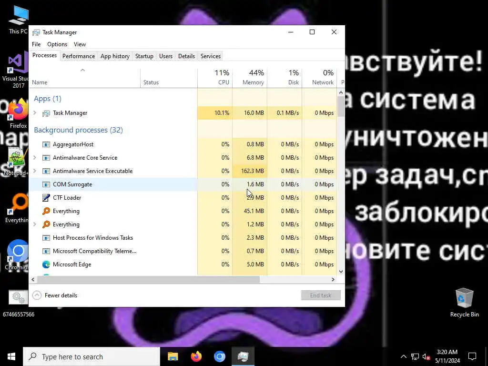Switch to the Performance tab
The height and width of the screenshot is (366, 488).
pyautogui.click(x=79, y=56)
